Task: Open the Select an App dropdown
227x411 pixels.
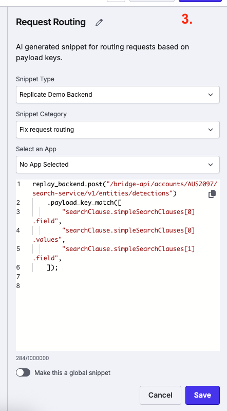Action: click(x=118, y=165)
